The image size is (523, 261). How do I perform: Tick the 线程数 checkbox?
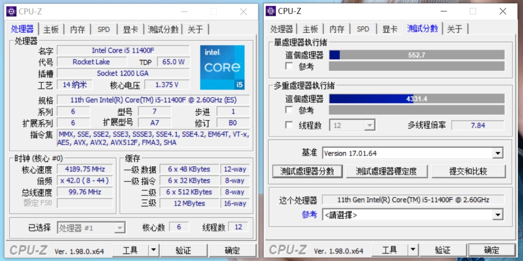click(289, 125)
